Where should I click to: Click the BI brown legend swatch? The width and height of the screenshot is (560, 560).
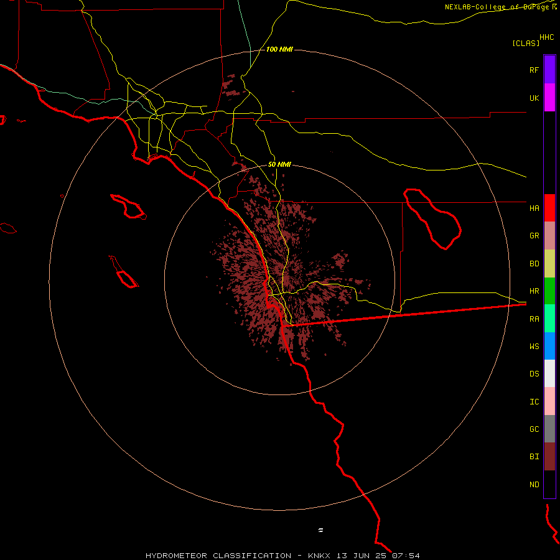point(549,457)
